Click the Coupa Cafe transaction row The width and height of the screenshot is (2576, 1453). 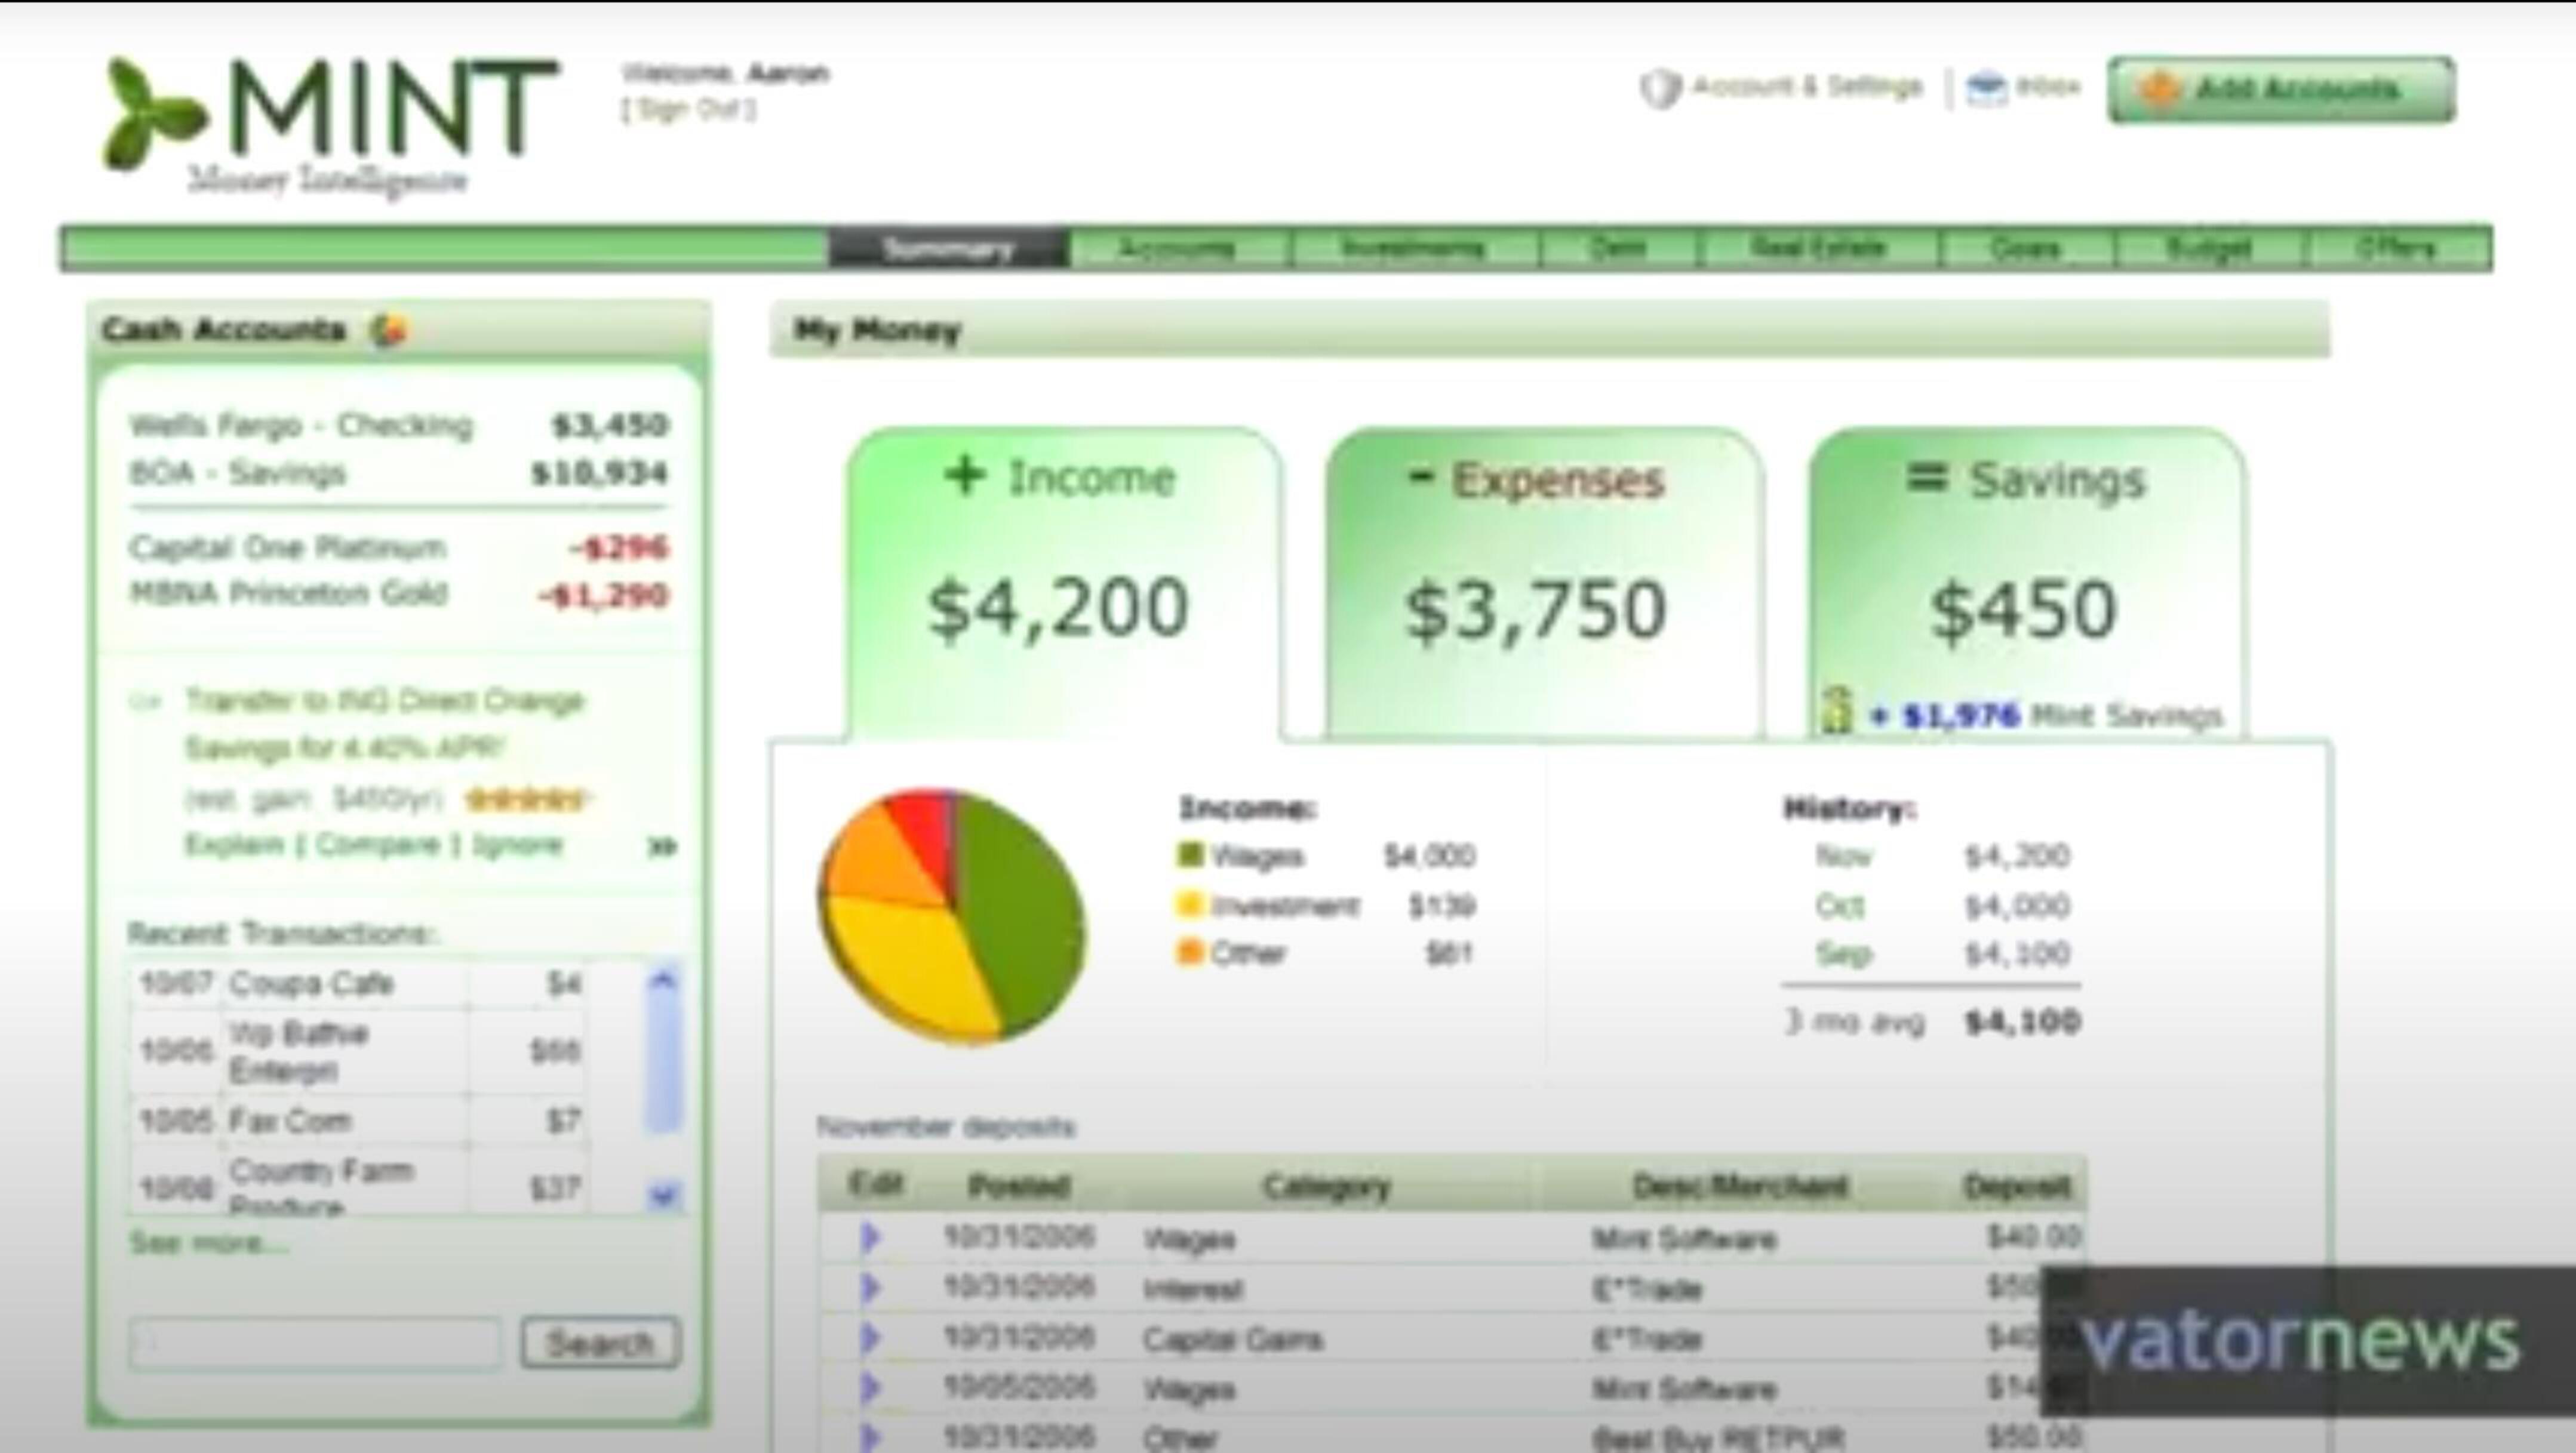tap(358, 984)
